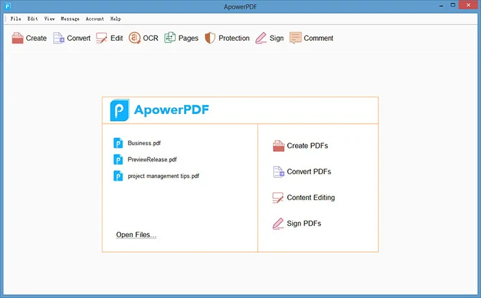481x298 pixels.
Task: Open recent project management tips.pdf
Action: [163, 176]
